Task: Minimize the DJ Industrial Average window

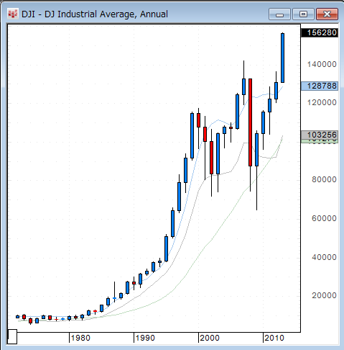Action: [279, 14]
